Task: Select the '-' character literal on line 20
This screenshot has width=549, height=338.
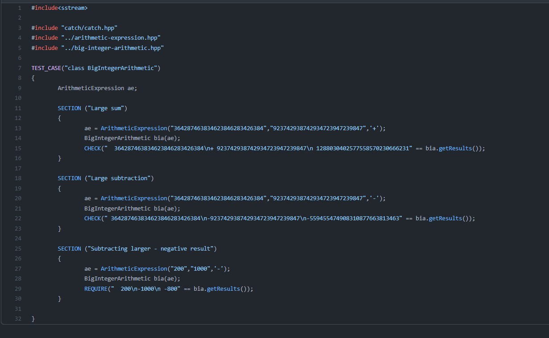Action: [x=374, y=198]
